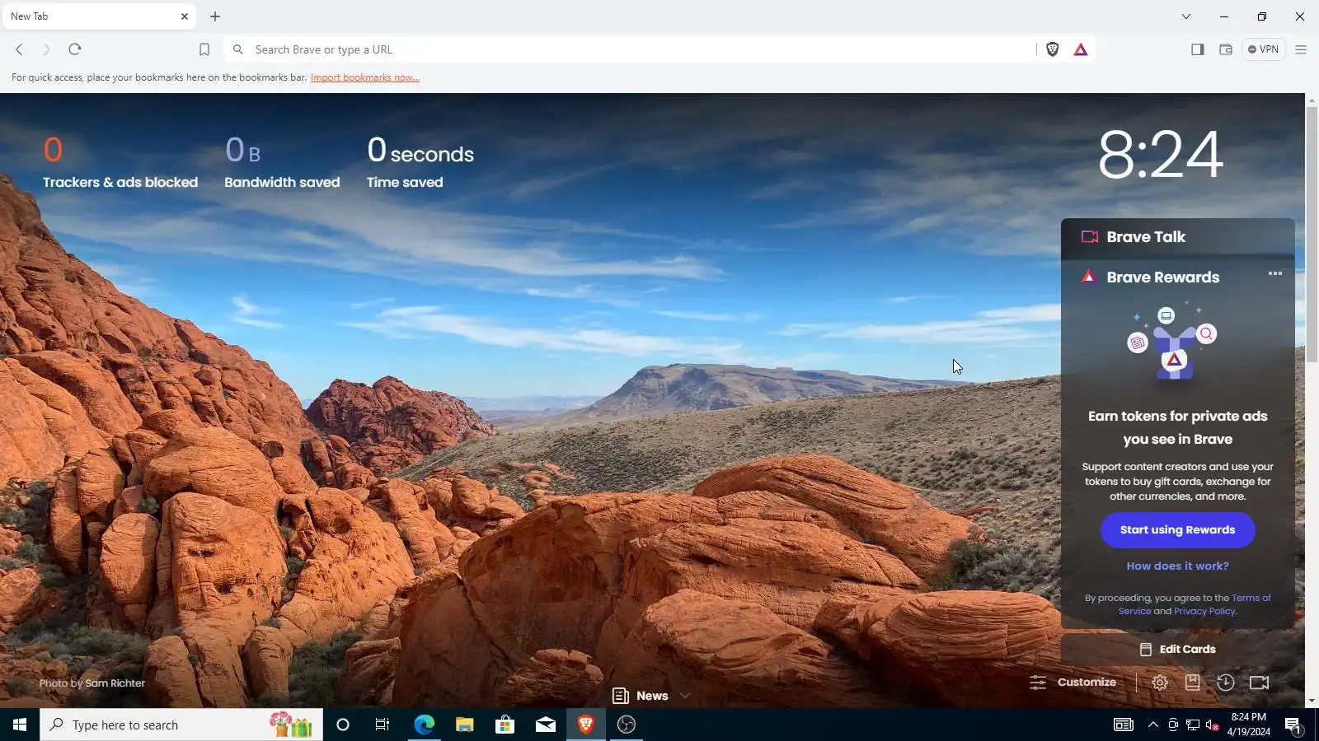1319x741 pixels.
Task: Show hidden system tray icons
Action: [1153, 725]
